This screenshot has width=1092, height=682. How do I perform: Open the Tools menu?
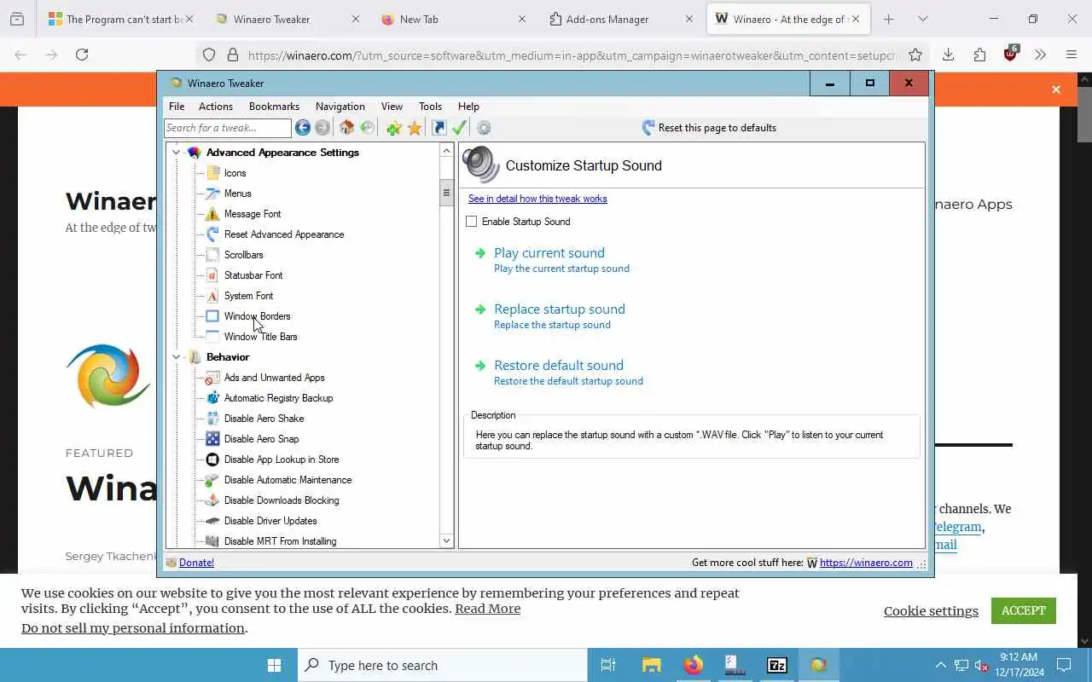click(x=430, y=107)
